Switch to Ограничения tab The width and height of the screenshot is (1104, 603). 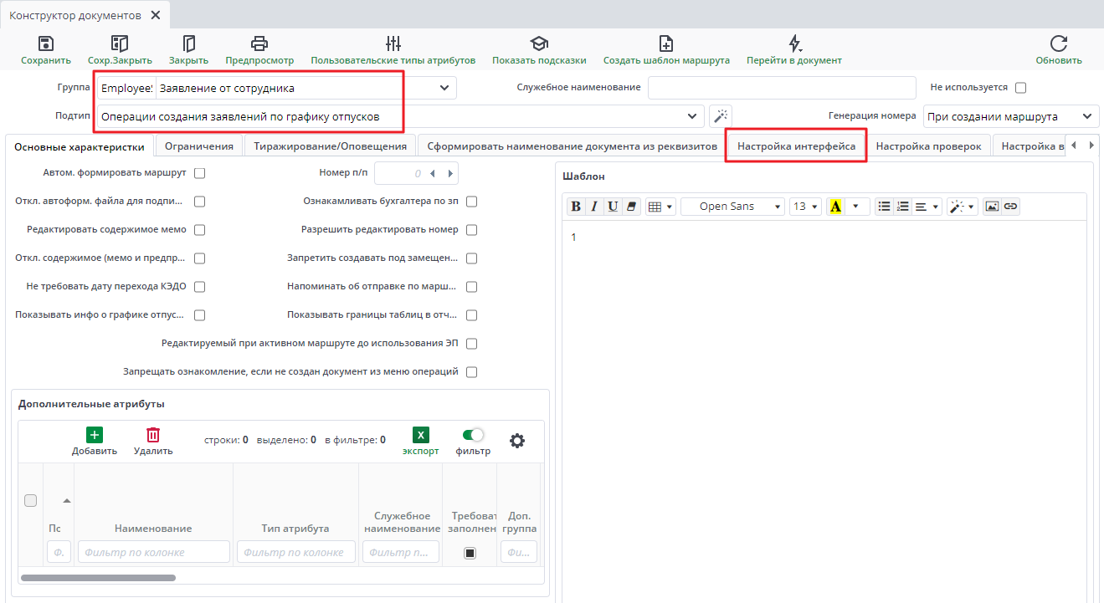click(199, 146)
